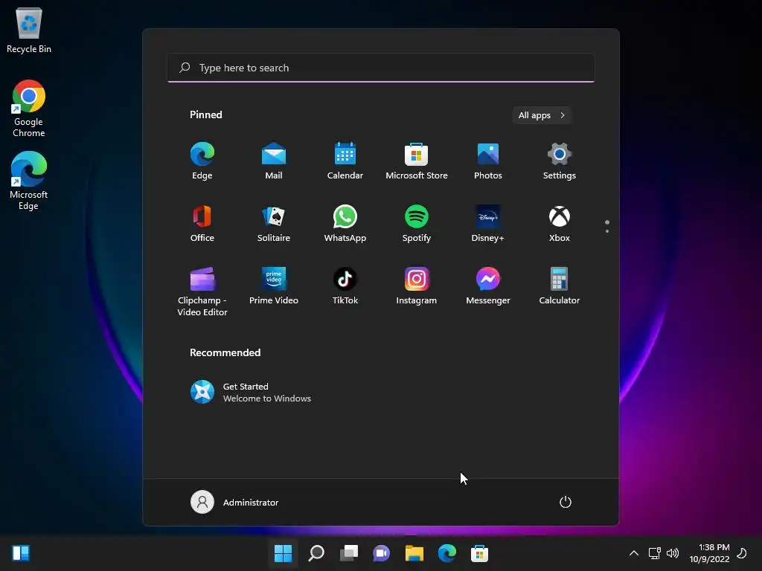Launch Instagram from Pinned
Viewport: 762px width, 571px height.
click(x=417, y=286)
